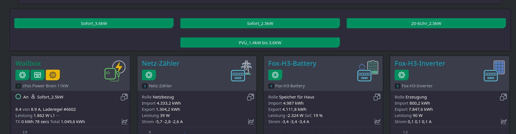516x134 pixels.
Task: Click the Sofort_2.5kW top button
Action: coord(260,23)
